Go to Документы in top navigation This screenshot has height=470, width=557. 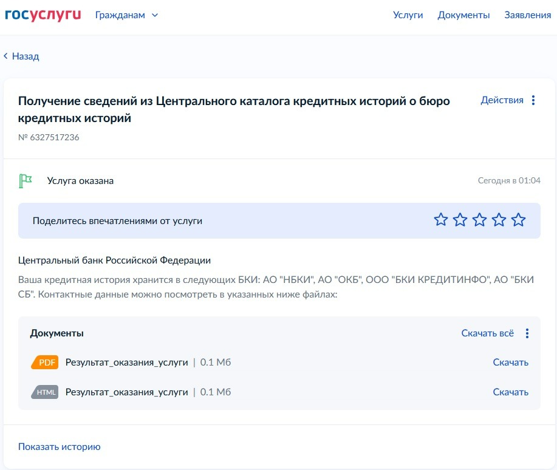coord(463,15)
